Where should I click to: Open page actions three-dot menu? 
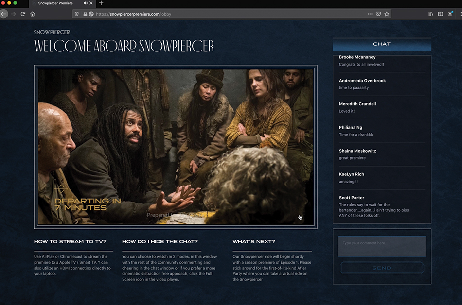coord(370,14)
